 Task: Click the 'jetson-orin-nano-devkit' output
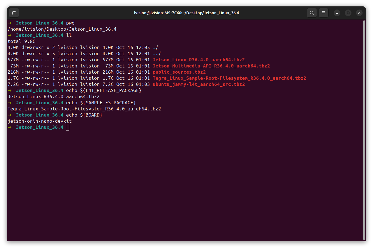tap(40, 121)
